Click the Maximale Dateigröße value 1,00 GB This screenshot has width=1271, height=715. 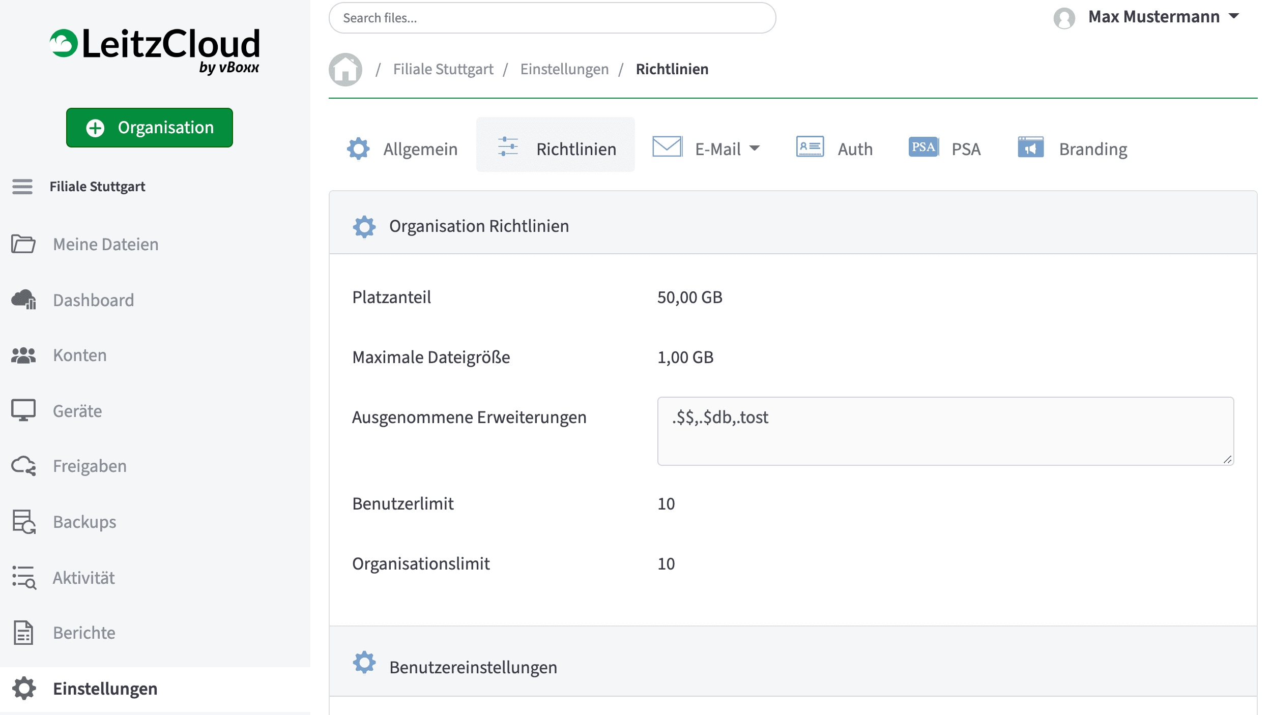(685, 357)
